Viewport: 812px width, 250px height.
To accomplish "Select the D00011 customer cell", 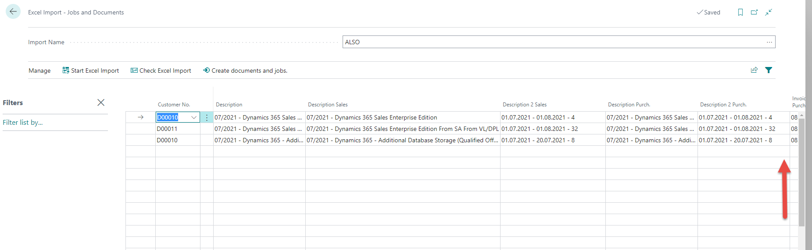I will click(x=178, y=129).
